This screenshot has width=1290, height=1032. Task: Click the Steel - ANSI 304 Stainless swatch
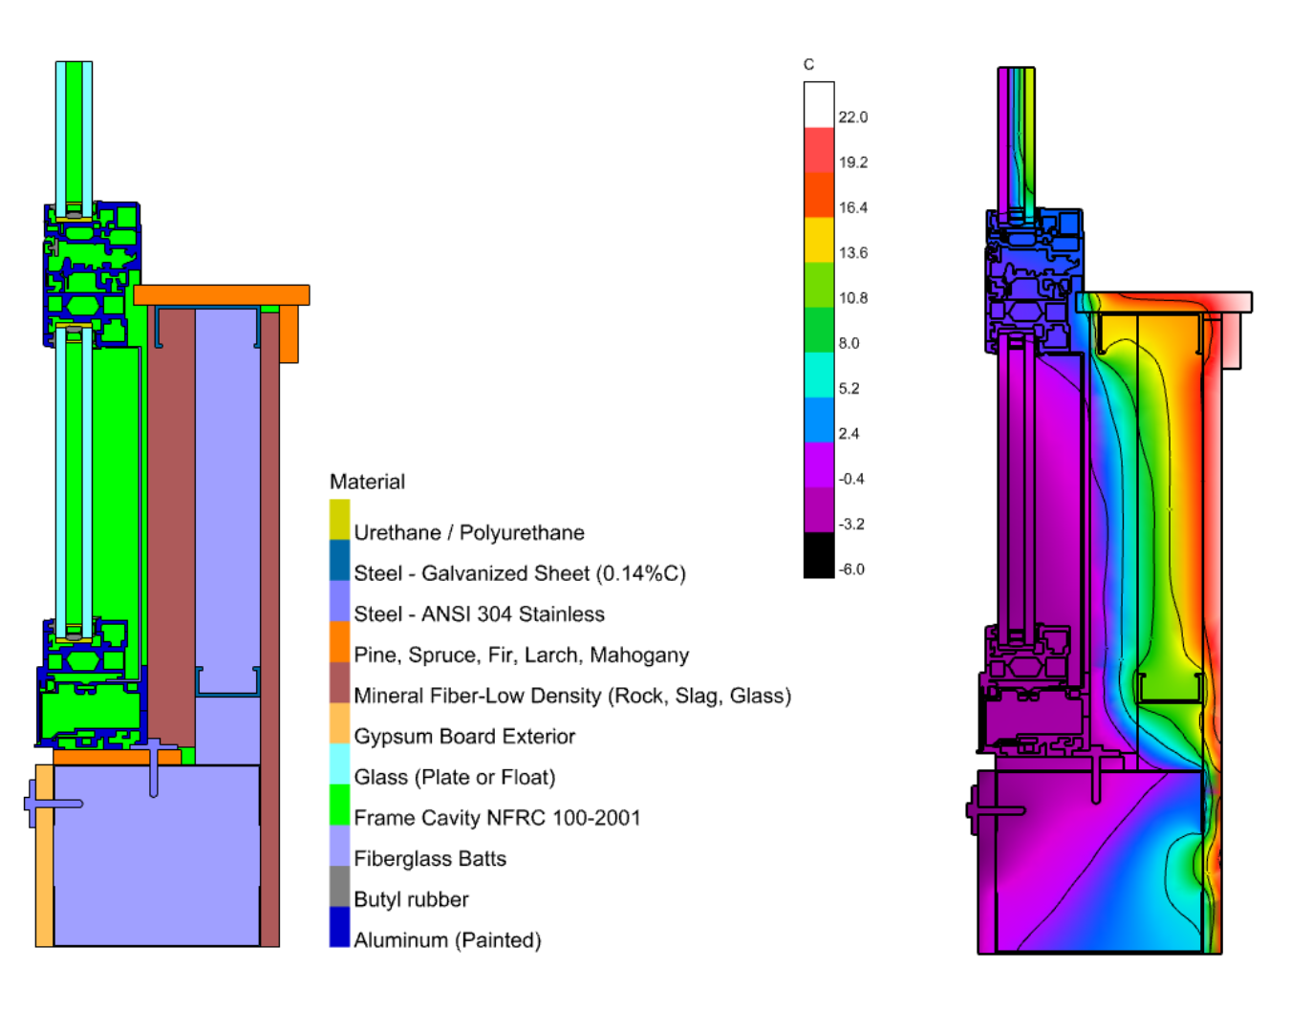pyautogui.click(x=339, y=601)
